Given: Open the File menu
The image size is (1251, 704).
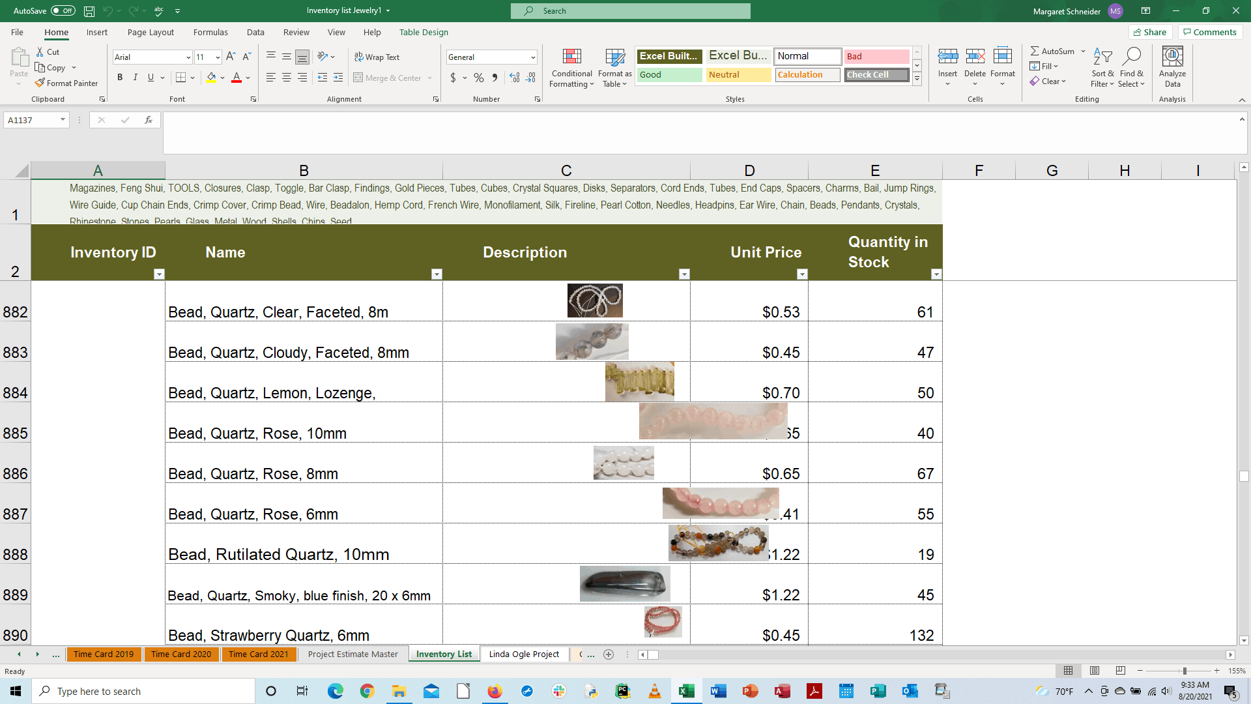Looking at the screenshot, I should 17,32.
